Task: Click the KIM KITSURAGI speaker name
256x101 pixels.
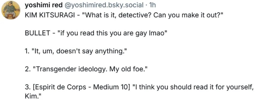Action: tap(50, 15)
